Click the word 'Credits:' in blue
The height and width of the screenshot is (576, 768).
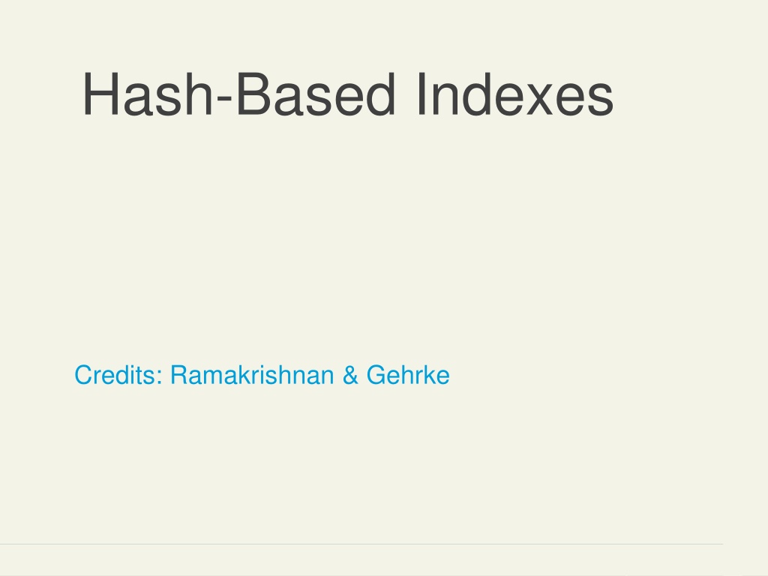(x=118, y=375)
